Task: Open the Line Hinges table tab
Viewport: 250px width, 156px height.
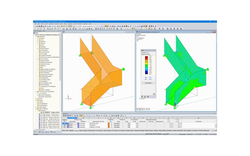Action: [x=115, y=131]
